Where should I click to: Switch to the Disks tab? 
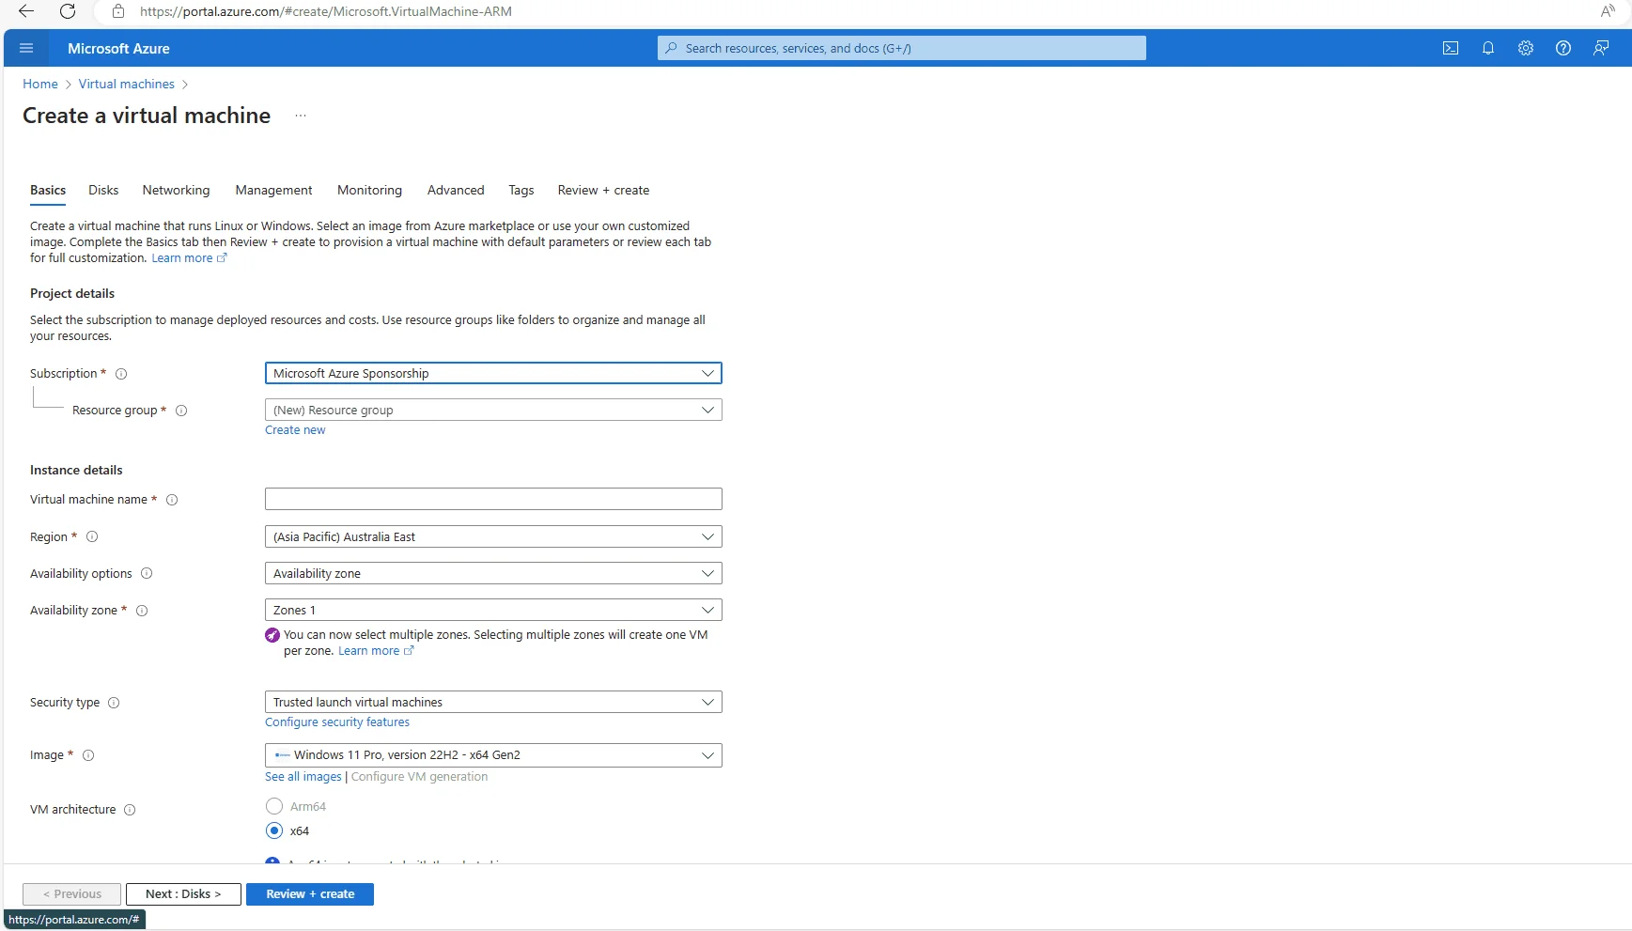(x=103, y=190)
